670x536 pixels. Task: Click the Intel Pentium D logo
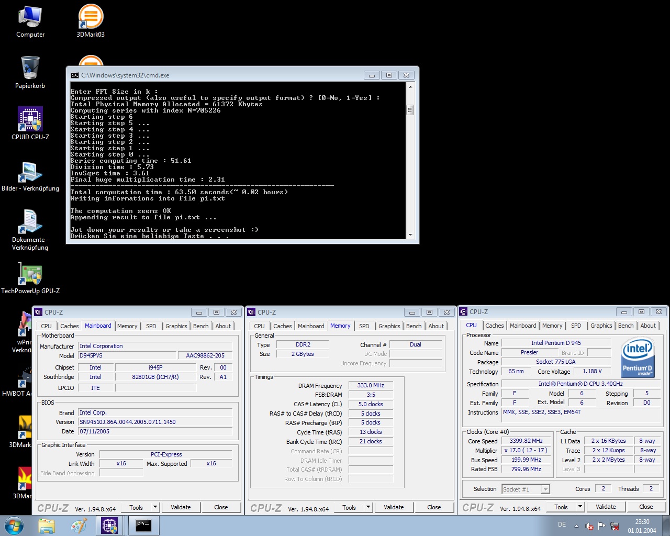pos(638,358)
